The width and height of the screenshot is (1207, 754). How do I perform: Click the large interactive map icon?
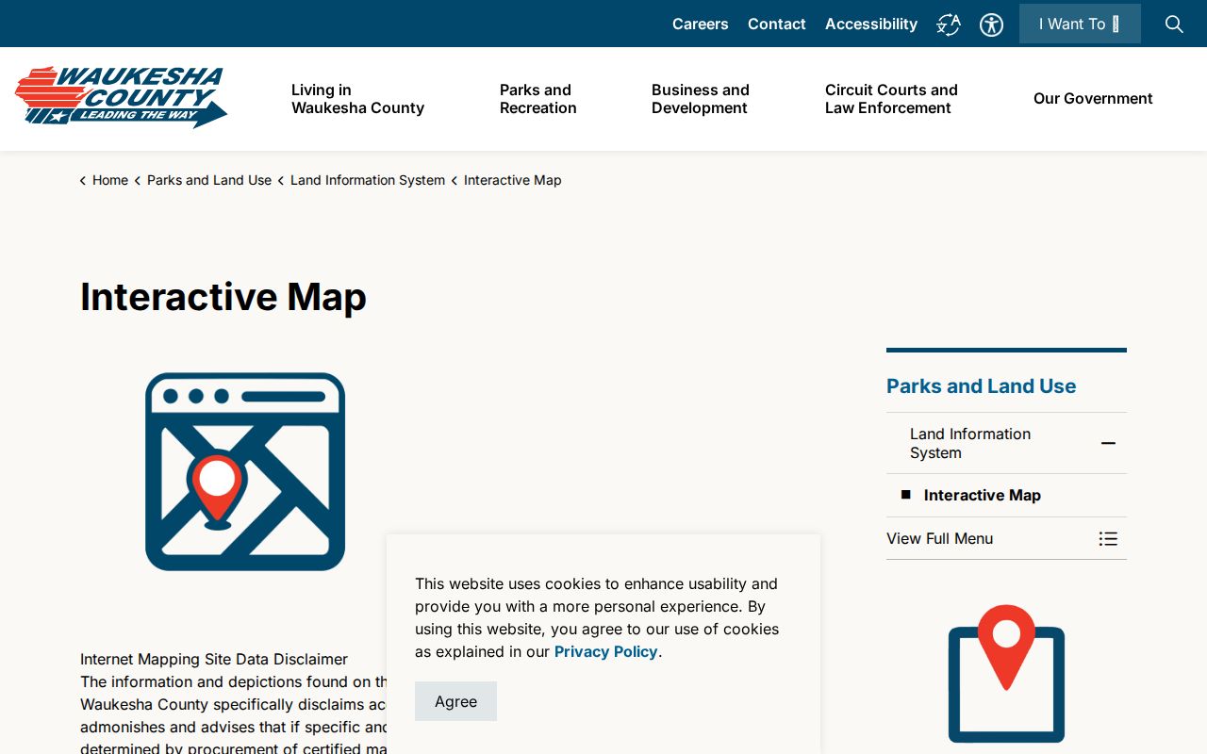tap(245, 471)
